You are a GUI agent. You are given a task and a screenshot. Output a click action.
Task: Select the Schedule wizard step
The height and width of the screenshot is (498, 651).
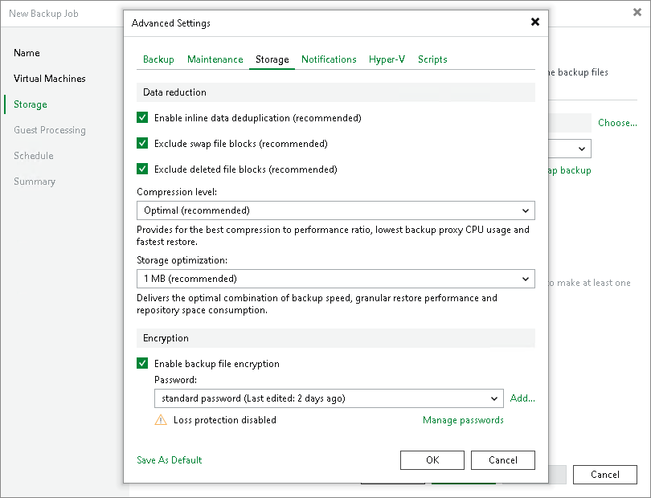(34, 156)
